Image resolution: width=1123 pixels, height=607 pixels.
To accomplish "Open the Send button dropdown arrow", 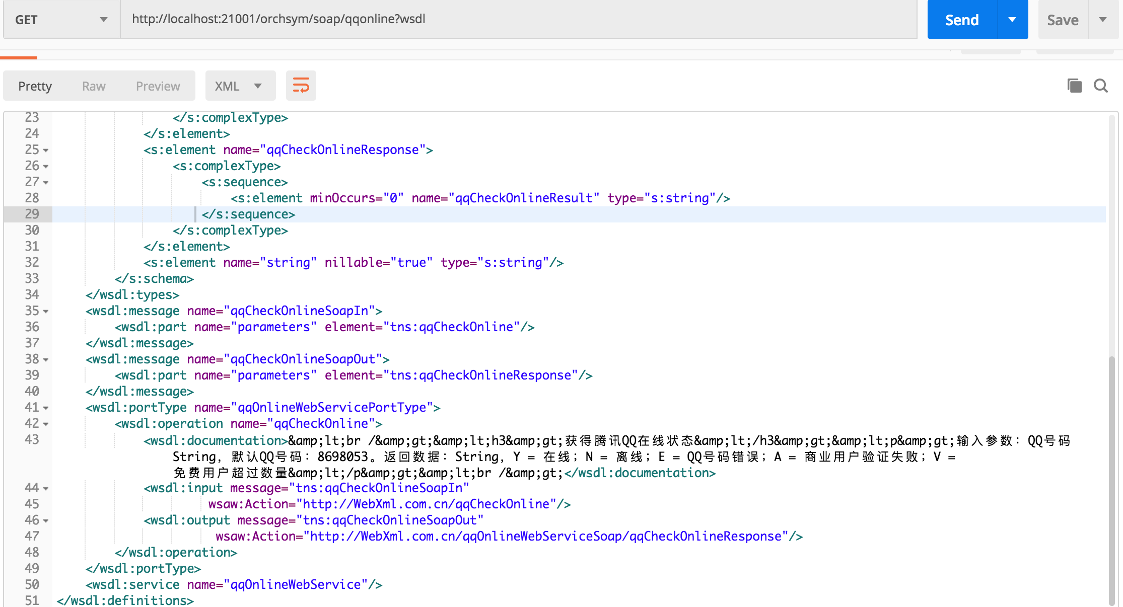I will (1012, 20).
